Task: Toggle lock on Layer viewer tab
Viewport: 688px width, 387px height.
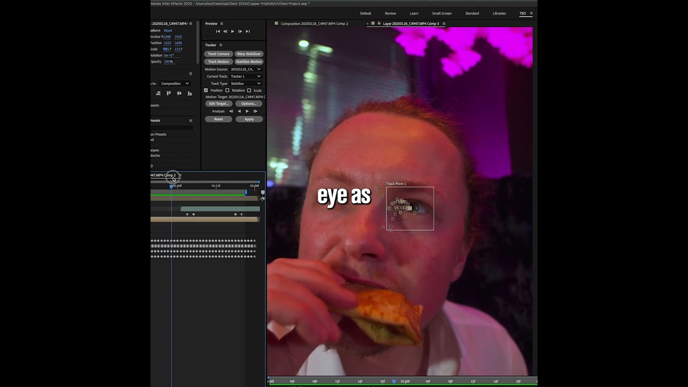Action: pyautogui.click(x=379, y=24)
